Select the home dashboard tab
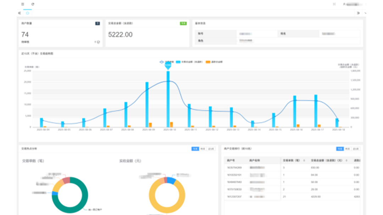Screen dimensions: 383x215 click(x=28, y=13)
